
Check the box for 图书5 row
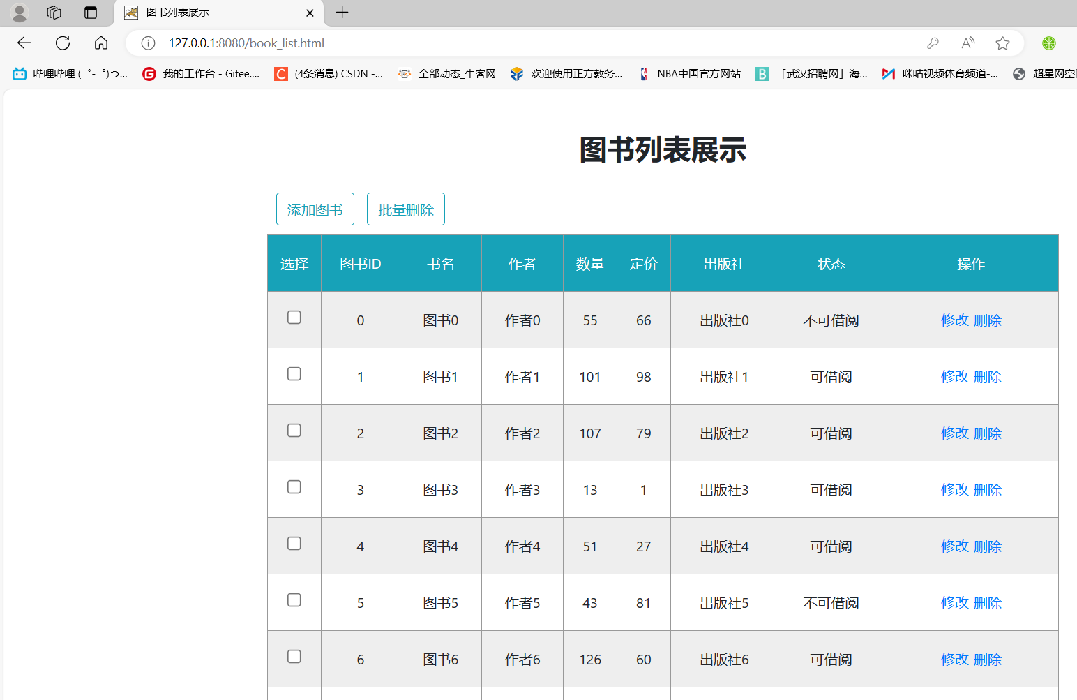[294, 600]
